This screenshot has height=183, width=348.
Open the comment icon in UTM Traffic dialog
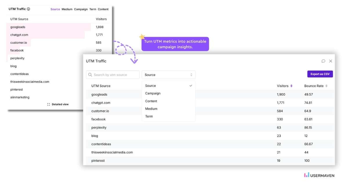(323, 61)
